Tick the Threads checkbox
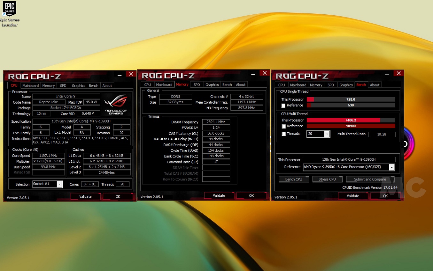This screenshot has width=433, height=271. click(x=283, y=134)
